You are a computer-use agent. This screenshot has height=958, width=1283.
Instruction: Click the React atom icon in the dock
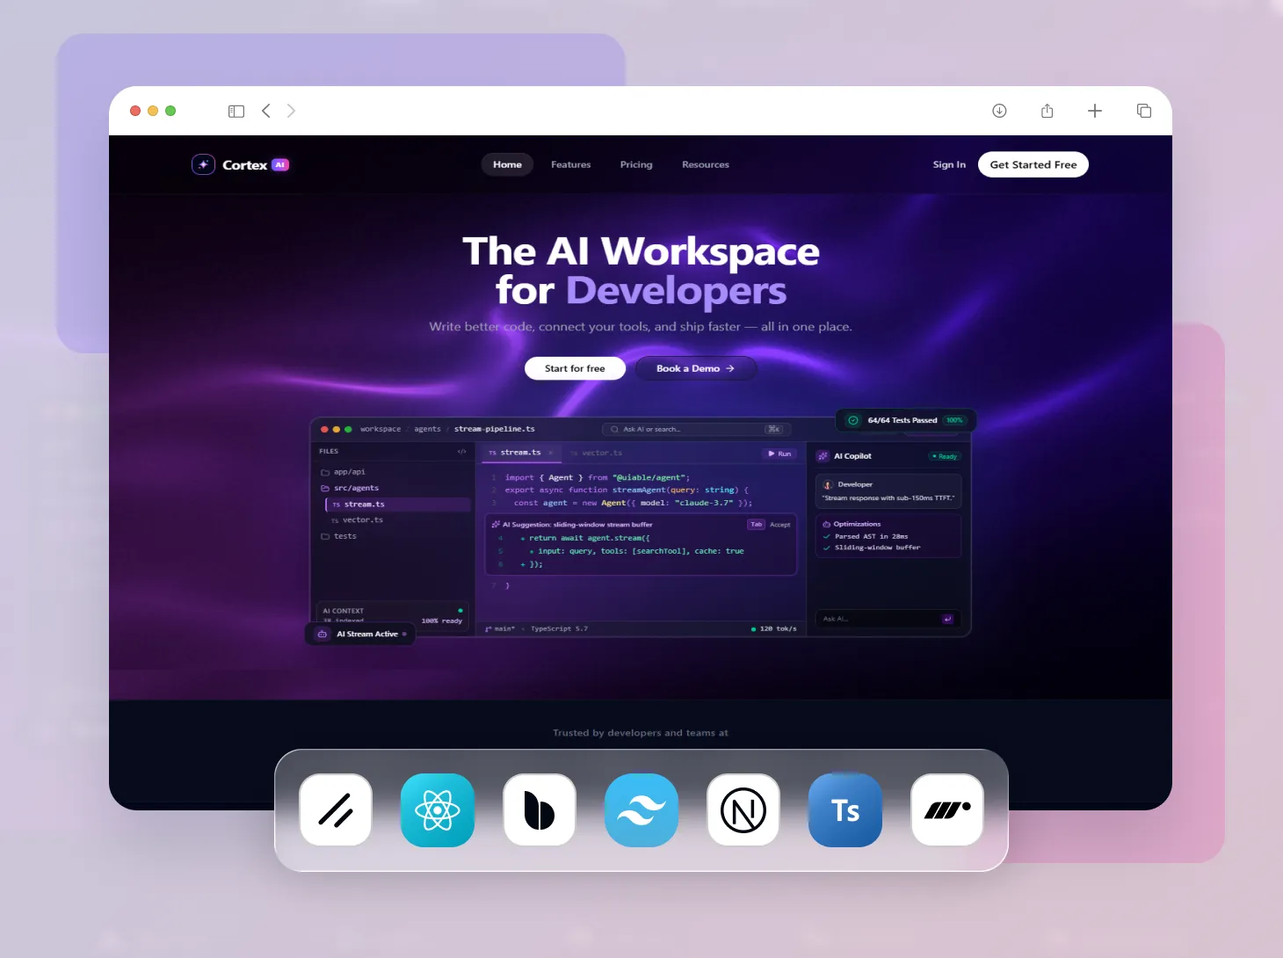tap(438, 810)
